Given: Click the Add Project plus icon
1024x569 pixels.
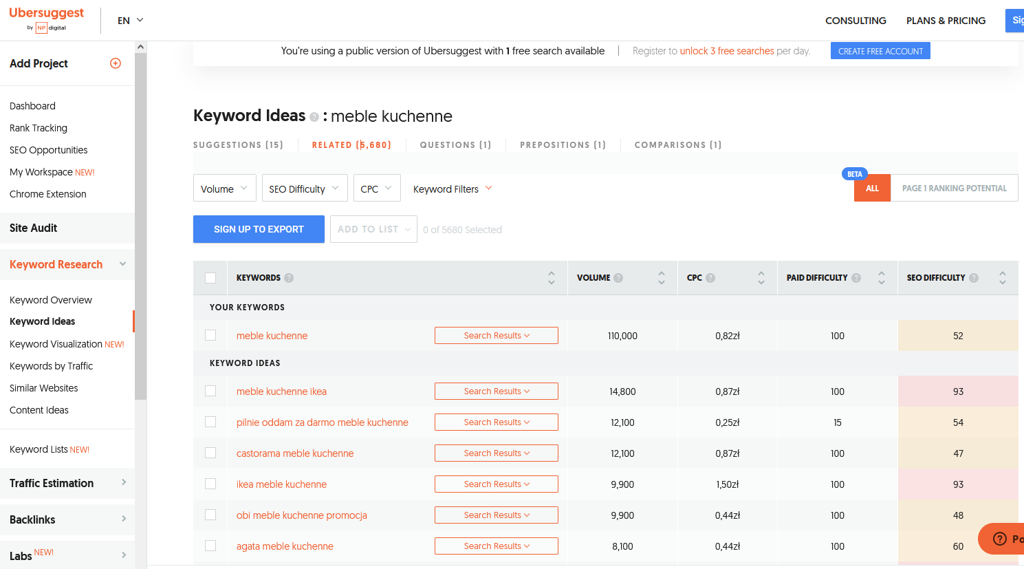Looking at the screenshot, I should click(x=115, y=63).
